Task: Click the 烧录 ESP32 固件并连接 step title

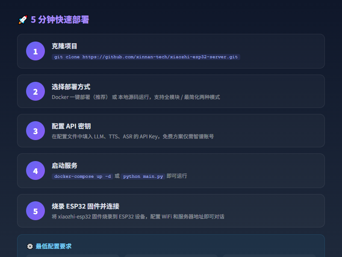Action: [85, 206]
